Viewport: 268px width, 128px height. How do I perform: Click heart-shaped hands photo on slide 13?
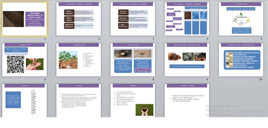tap(145, 110)
